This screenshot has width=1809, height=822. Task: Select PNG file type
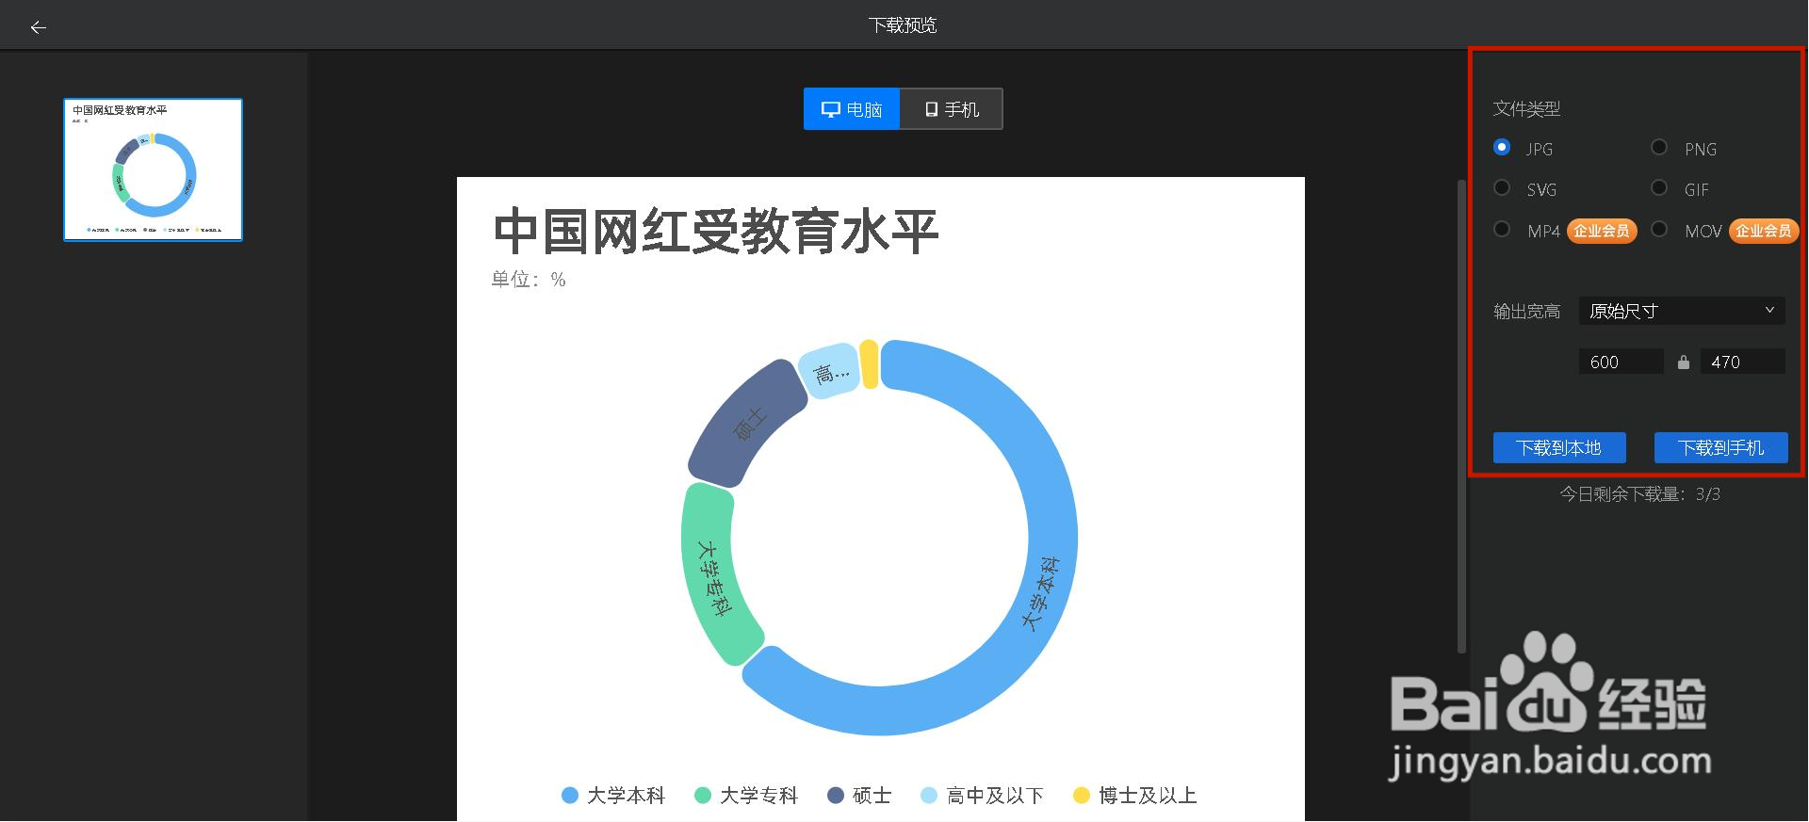pos(1659,148)
